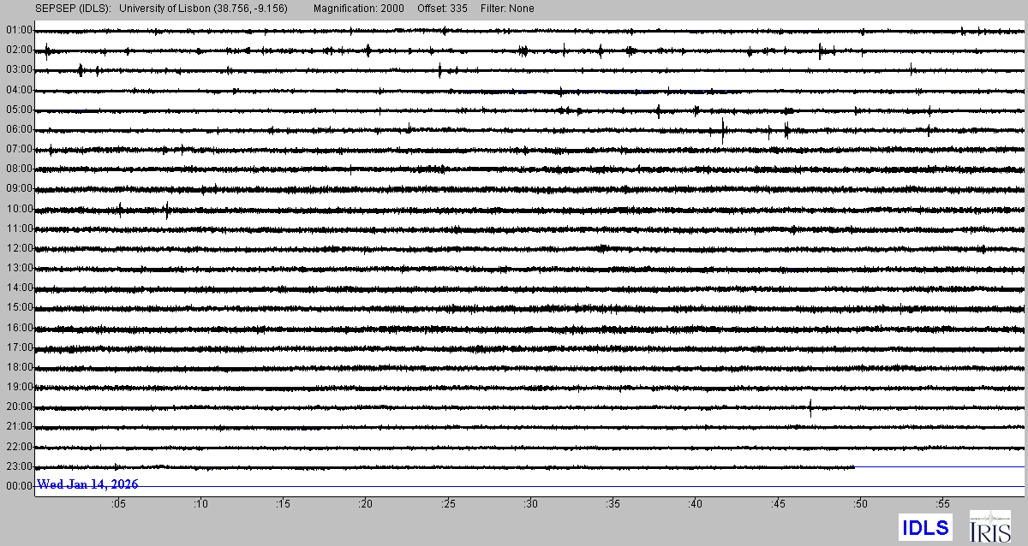Select the 06:00 hour row label
The image size is (1028, 546).
[x=19, y=129]
